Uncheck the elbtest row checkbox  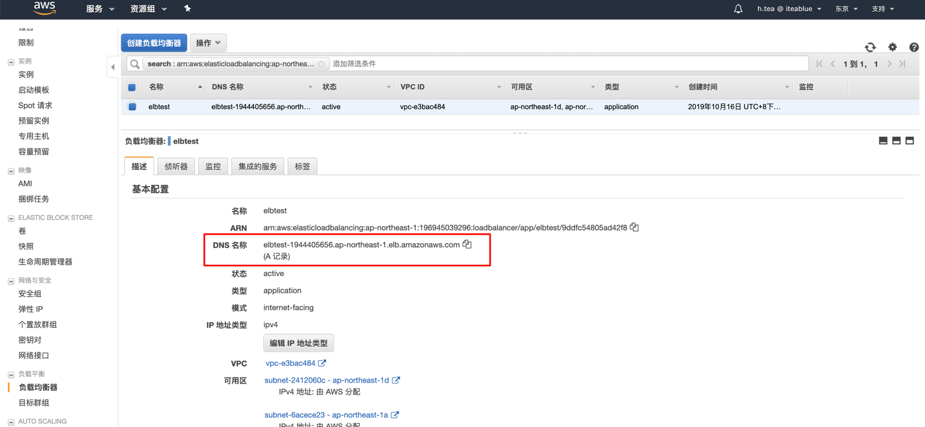point(132,107)
